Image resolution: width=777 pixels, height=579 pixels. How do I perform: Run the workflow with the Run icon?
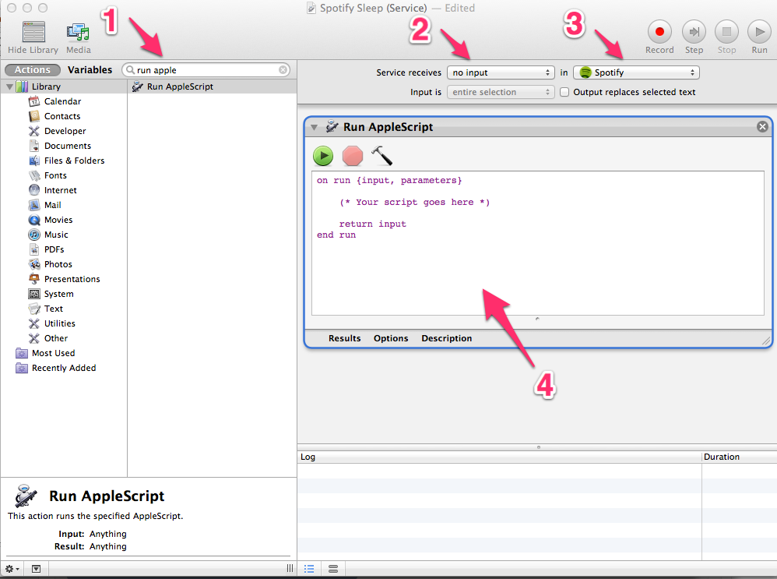click(759, 32)
